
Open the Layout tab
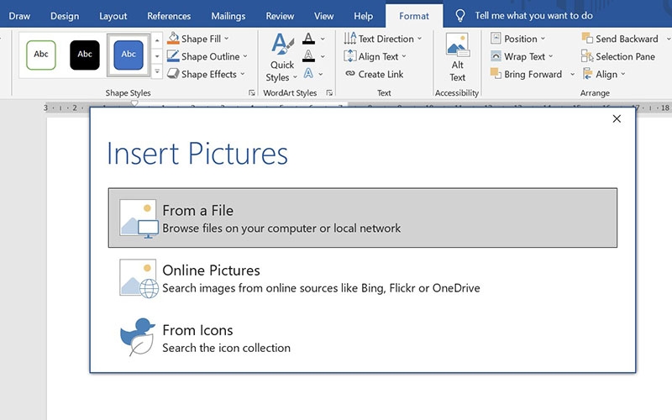(113, 16)
